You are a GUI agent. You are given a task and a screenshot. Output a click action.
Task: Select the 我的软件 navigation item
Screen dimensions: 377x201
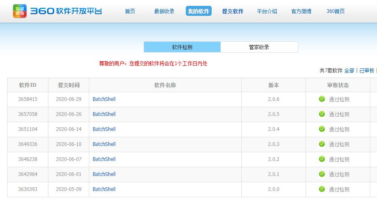click(x=199, y=11)
